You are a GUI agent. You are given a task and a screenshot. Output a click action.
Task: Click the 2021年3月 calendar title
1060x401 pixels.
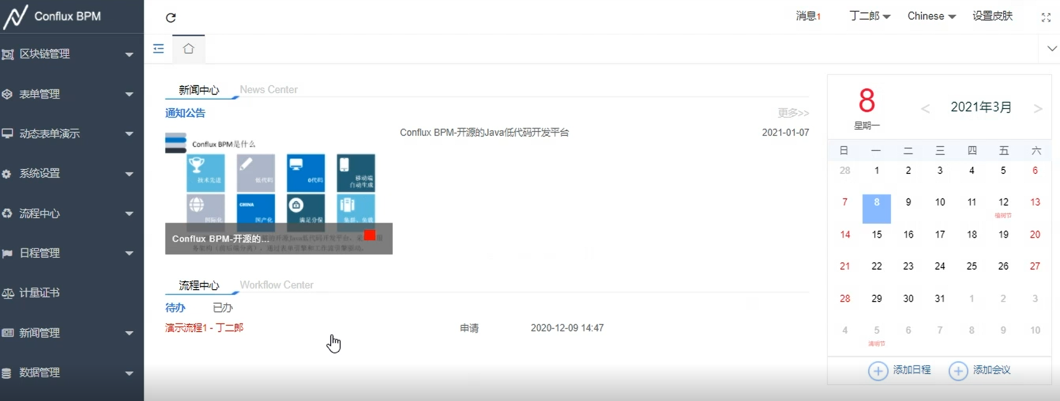pyautogui.click(x=981, y=107)
